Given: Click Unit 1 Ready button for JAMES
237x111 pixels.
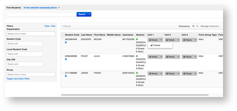Looking at the screenshot, I should (154, 74).
